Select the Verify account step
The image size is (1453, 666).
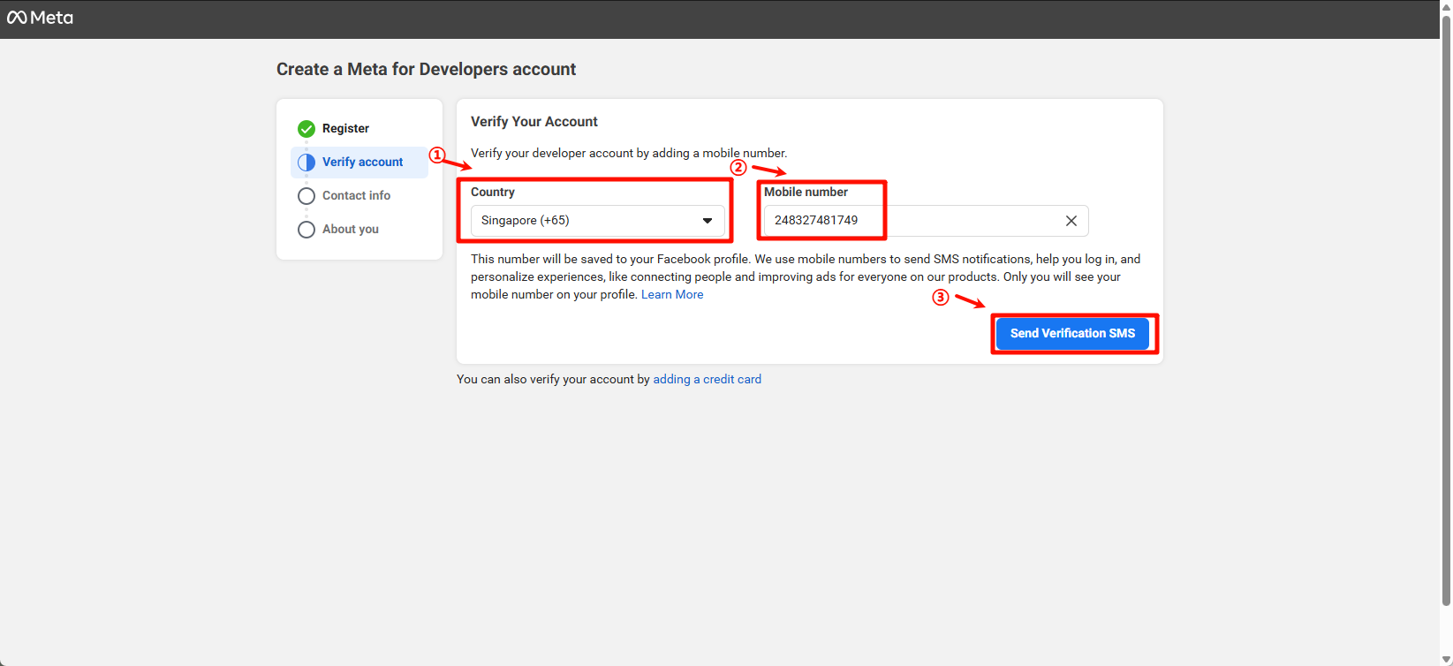pos(362,163)
